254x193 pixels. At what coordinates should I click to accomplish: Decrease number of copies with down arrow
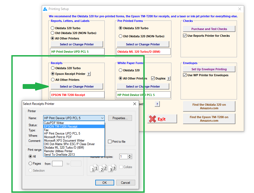click(130, 158)
